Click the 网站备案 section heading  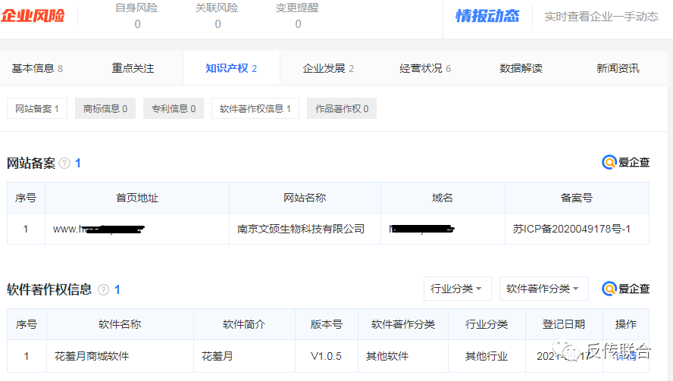[31, 163]
